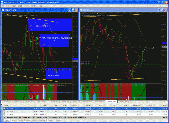Select order number 9411400
This screenshot has width=169, height=123.
(9, 114)
